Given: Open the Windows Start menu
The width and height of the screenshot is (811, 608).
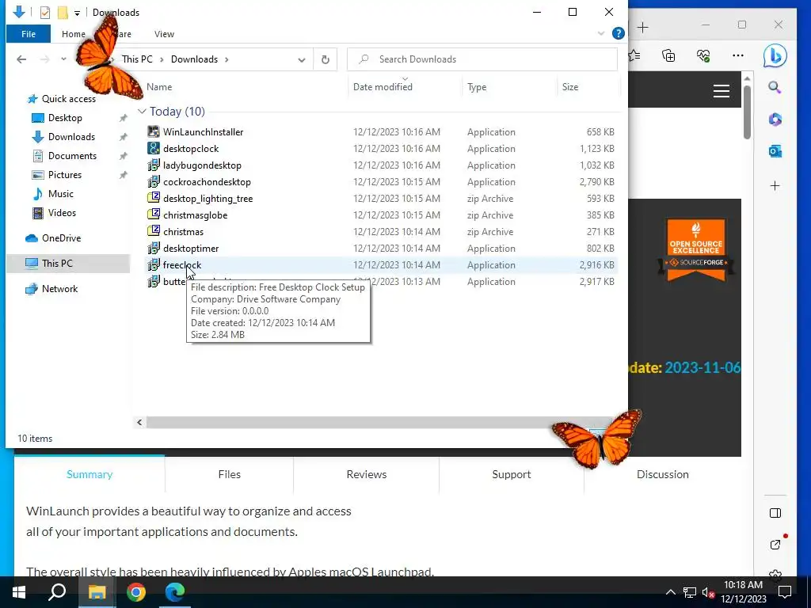Looking at the screenshot, I should 19,592.
